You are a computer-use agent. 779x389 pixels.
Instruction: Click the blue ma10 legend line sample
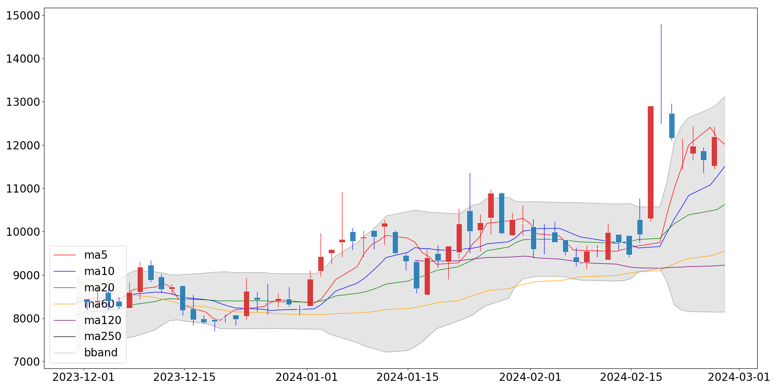tap(65, 272)
